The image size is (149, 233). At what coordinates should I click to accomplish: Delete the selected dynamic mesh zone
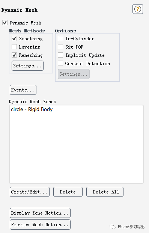pos(68,192)
